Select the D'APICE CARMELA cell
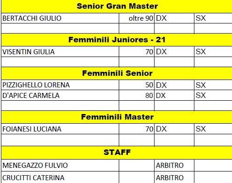232x183 pixels. point(60,95)
